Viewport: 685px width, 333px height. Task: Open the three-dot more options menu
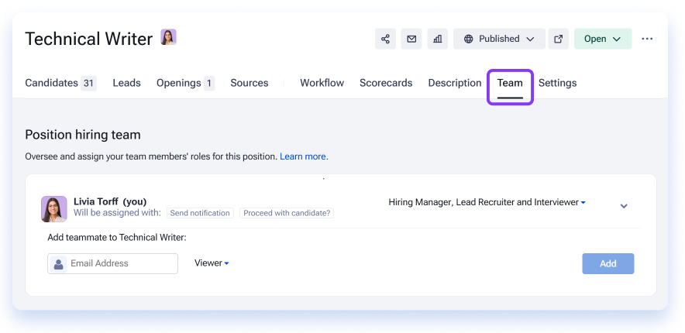point(647,39)
